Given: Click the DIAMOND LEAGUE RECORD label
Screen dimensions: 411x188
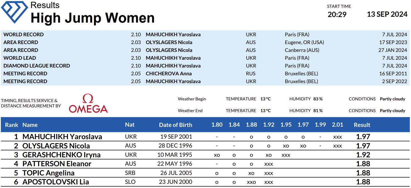Looking at the screenshot, I should (x=37, y=66).
